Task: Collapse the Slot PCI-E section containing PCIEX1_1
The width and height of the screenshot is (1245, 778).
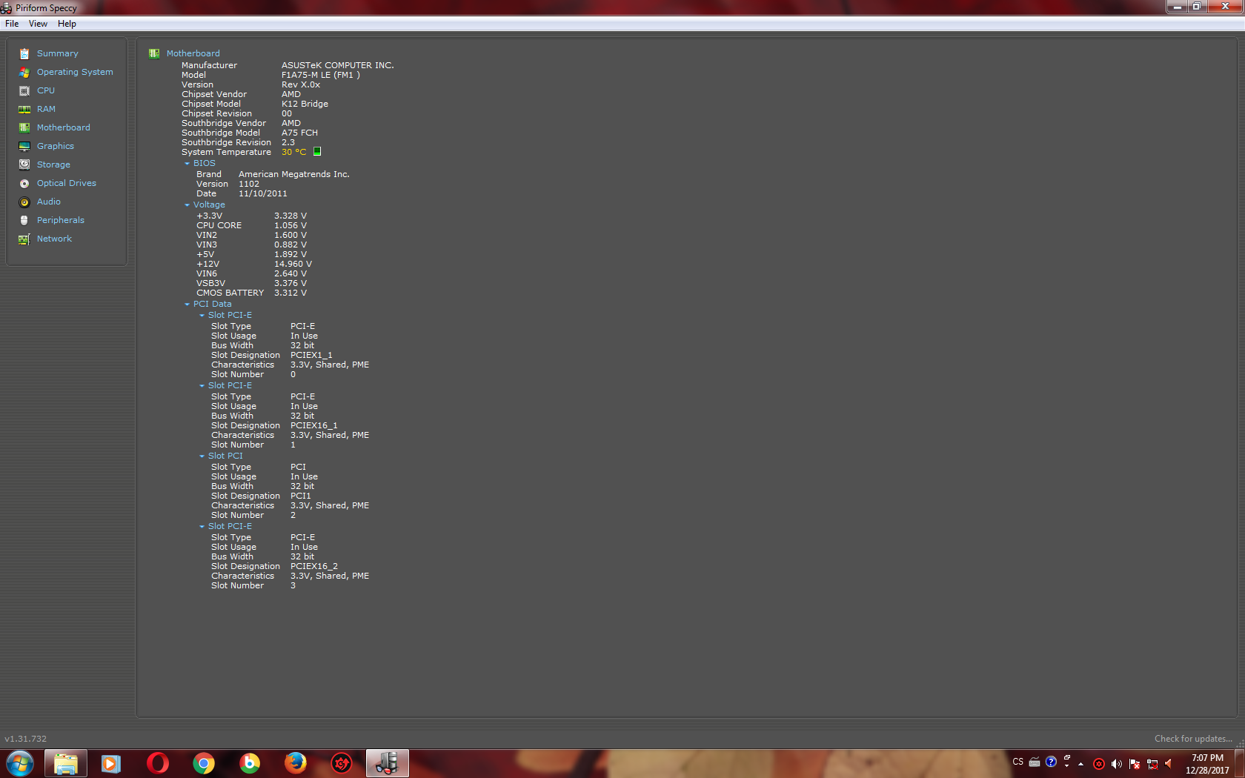Action: 202,316
